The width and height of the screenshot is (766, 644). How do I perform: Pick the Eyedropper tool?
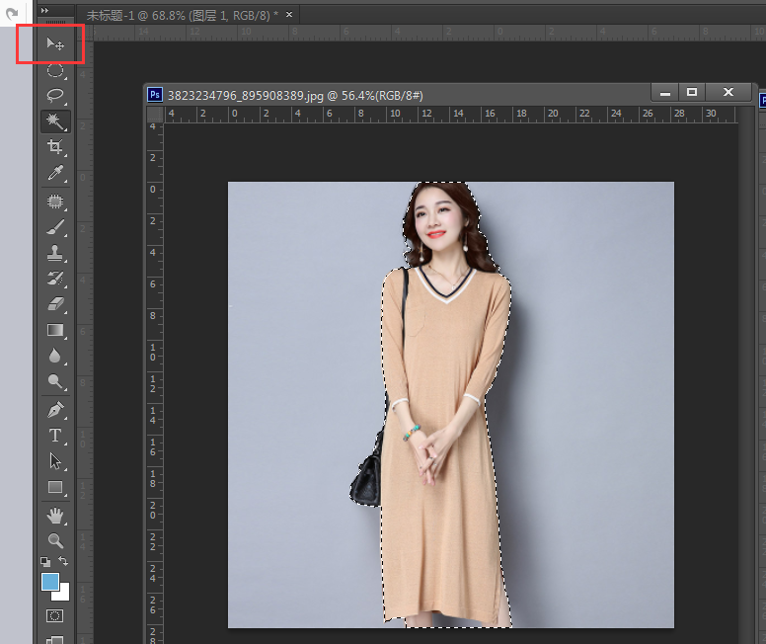coord(55,174)
